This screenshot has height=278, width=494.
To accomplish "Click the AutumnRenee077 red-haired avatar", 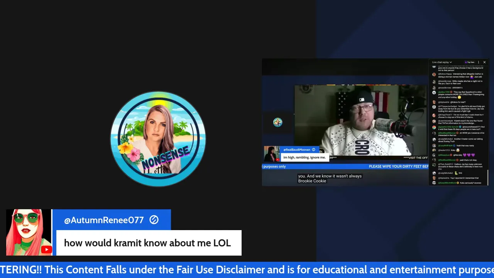I will pos(29,232).
